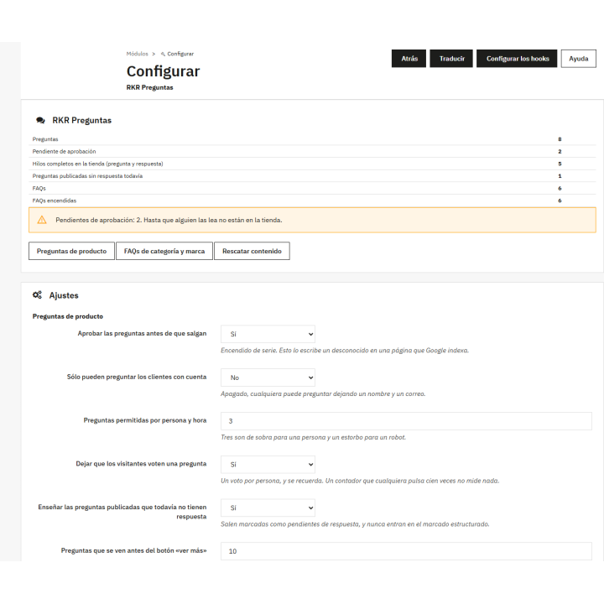Focus the Preguntas que se ven antes del botón field

click(x=406, y=551)
